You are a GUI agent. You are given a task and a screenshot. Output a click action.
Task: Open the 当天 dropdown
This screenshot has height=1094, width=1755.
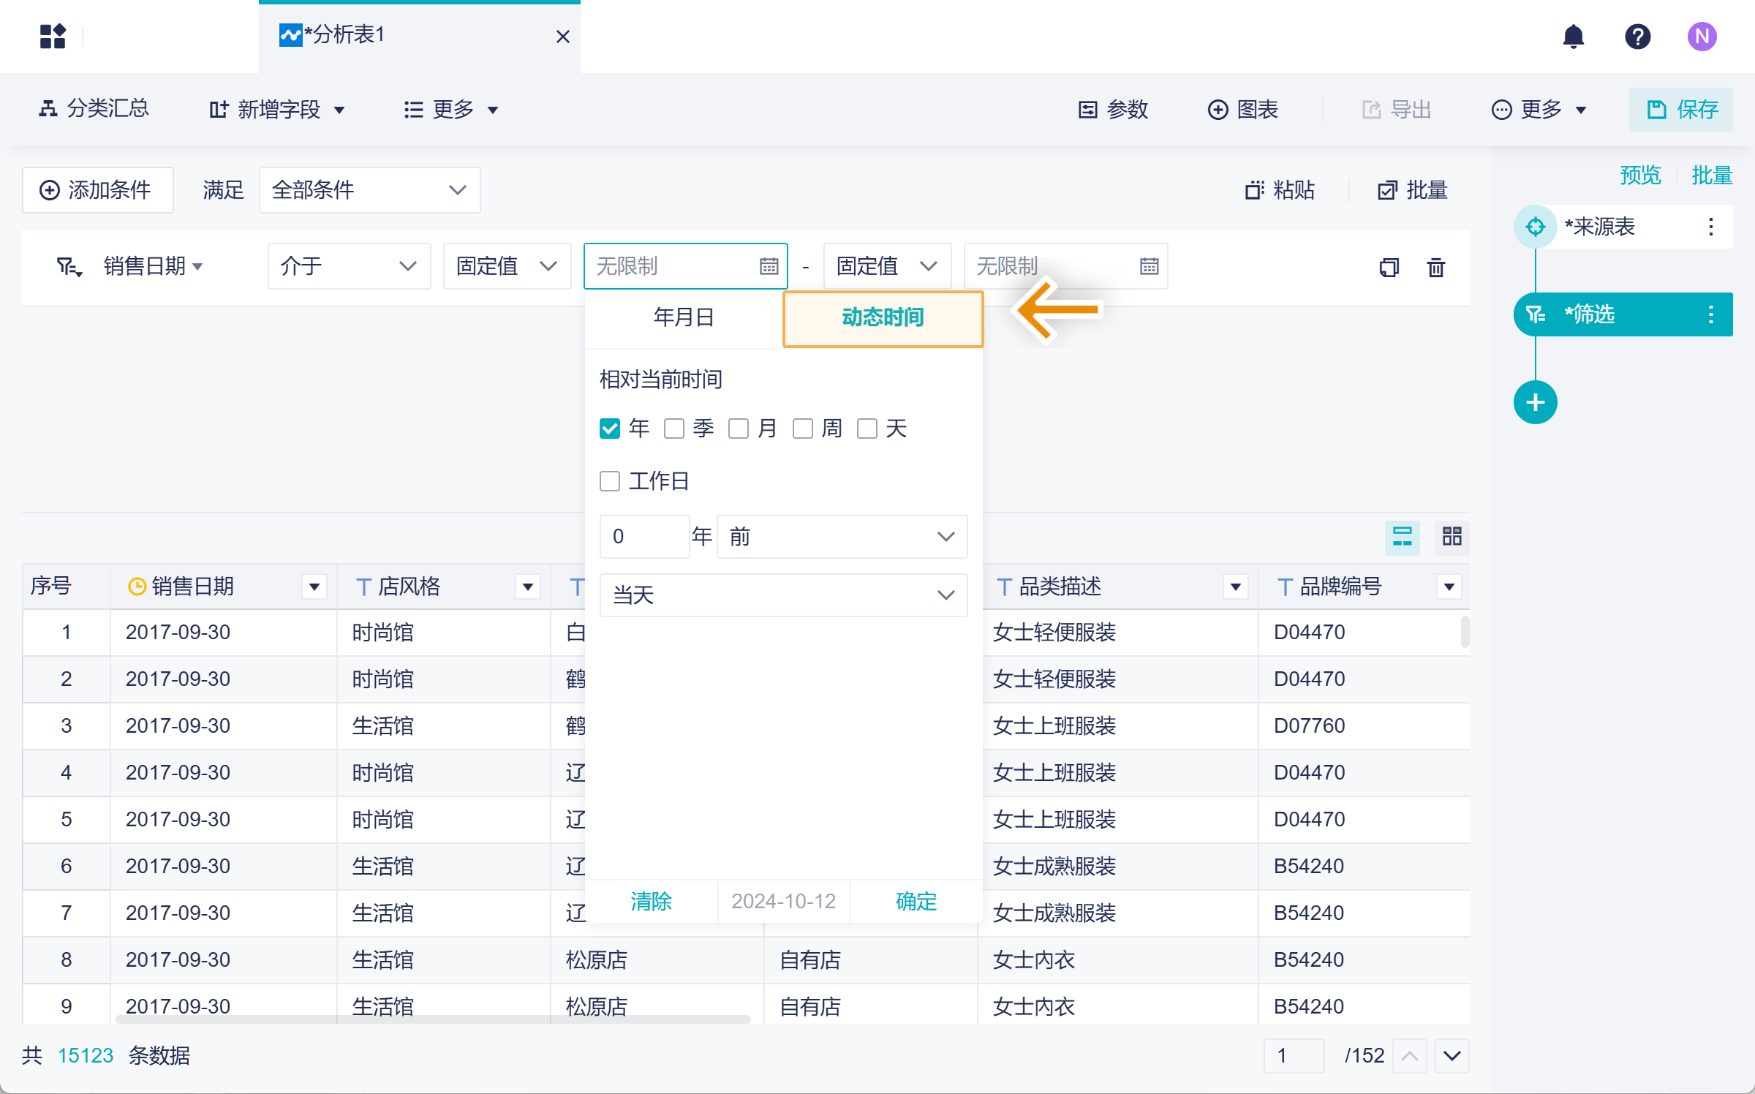[783, 595]
